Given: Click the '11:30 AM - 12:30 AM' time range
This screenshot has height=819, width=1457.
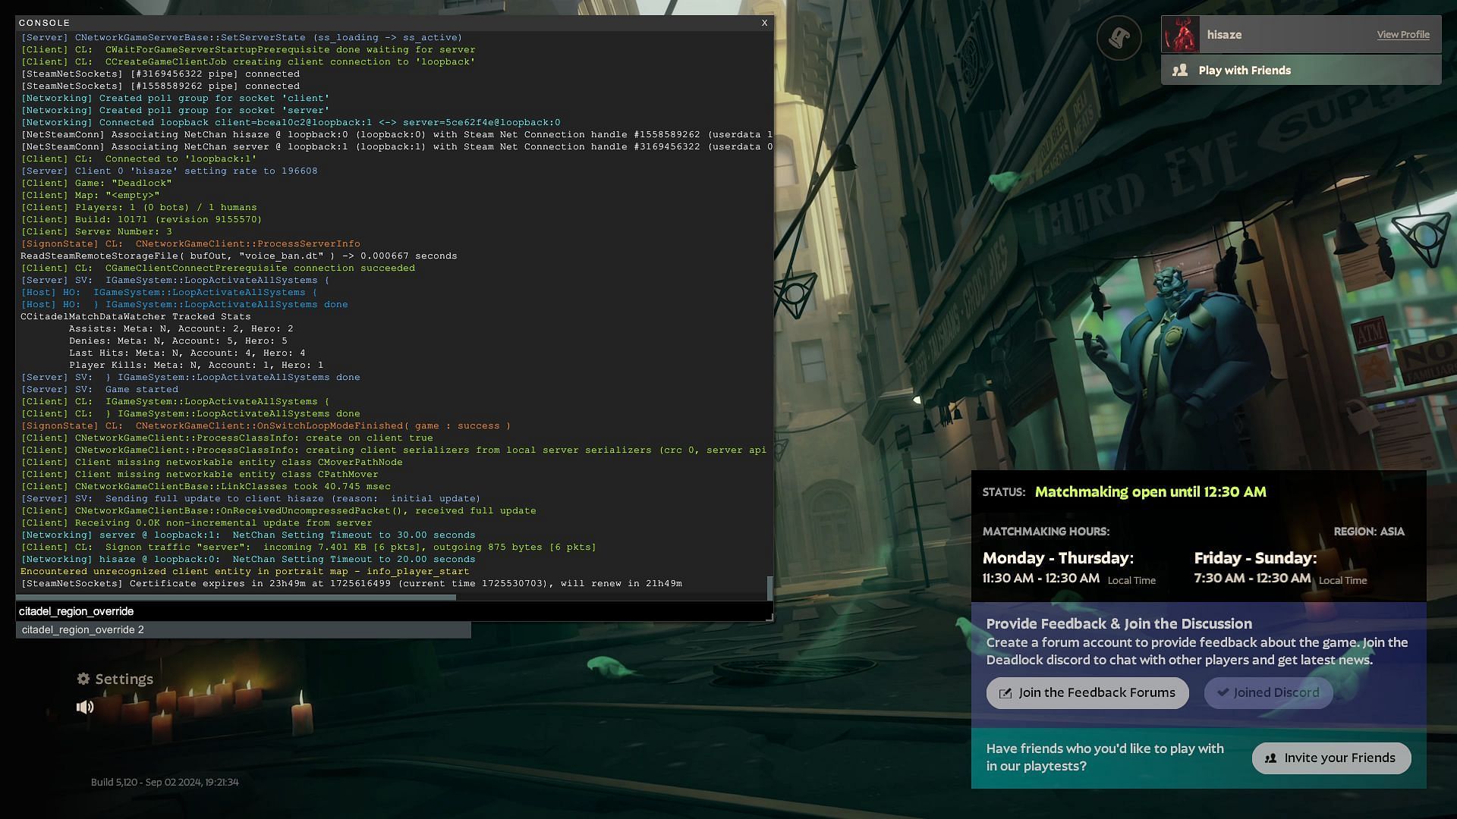Looking at the screenshot, I should coord(1041,579).
